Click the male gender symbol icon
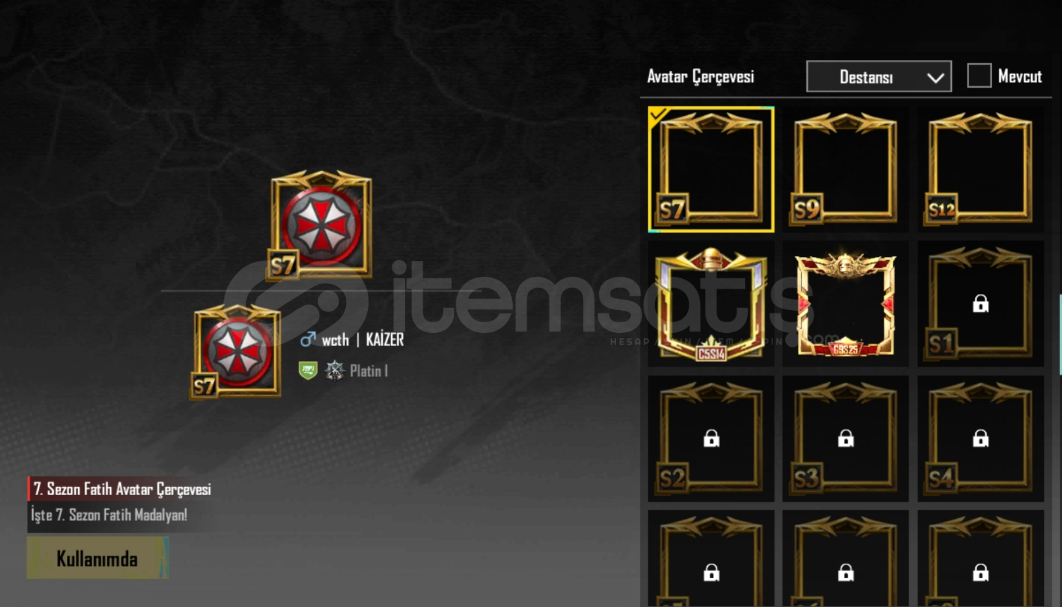The height and width of the screenshot is (607, 1062). click(308, 339)
